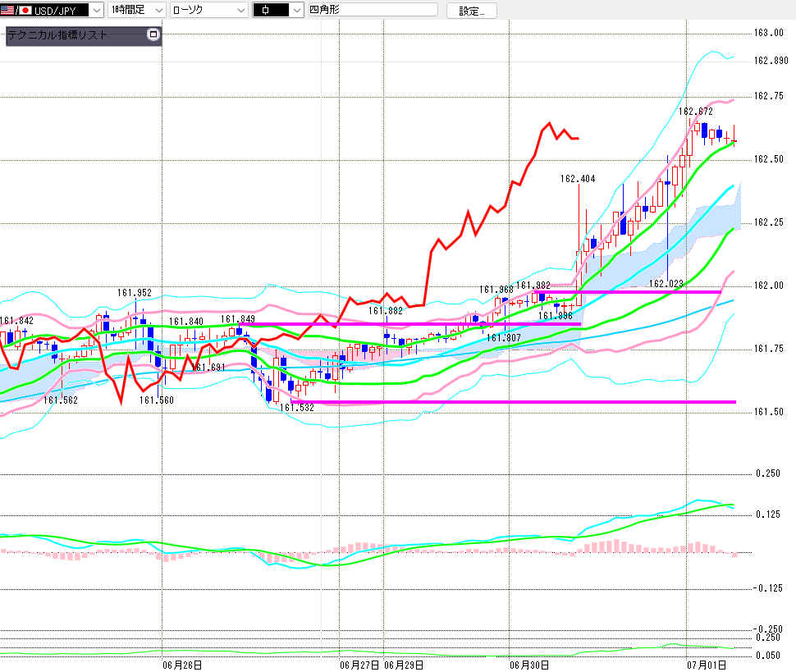Open the USD/JPY currency pair dropdown arrow

[x=97, y=10]
